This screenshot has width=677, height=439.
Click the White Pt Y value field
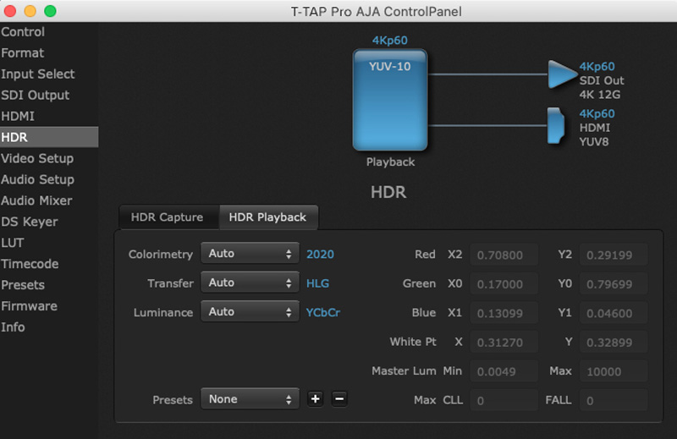tap(614, 343)
